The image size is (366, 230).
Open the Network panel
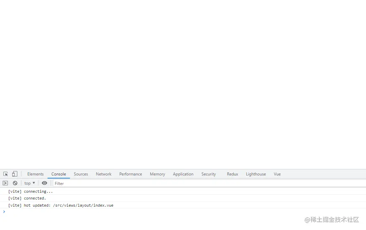(x=104, y=174)
